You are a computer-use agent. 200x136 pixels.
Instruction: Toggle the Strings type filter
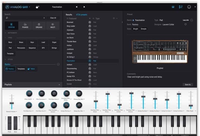coord(54,48)
